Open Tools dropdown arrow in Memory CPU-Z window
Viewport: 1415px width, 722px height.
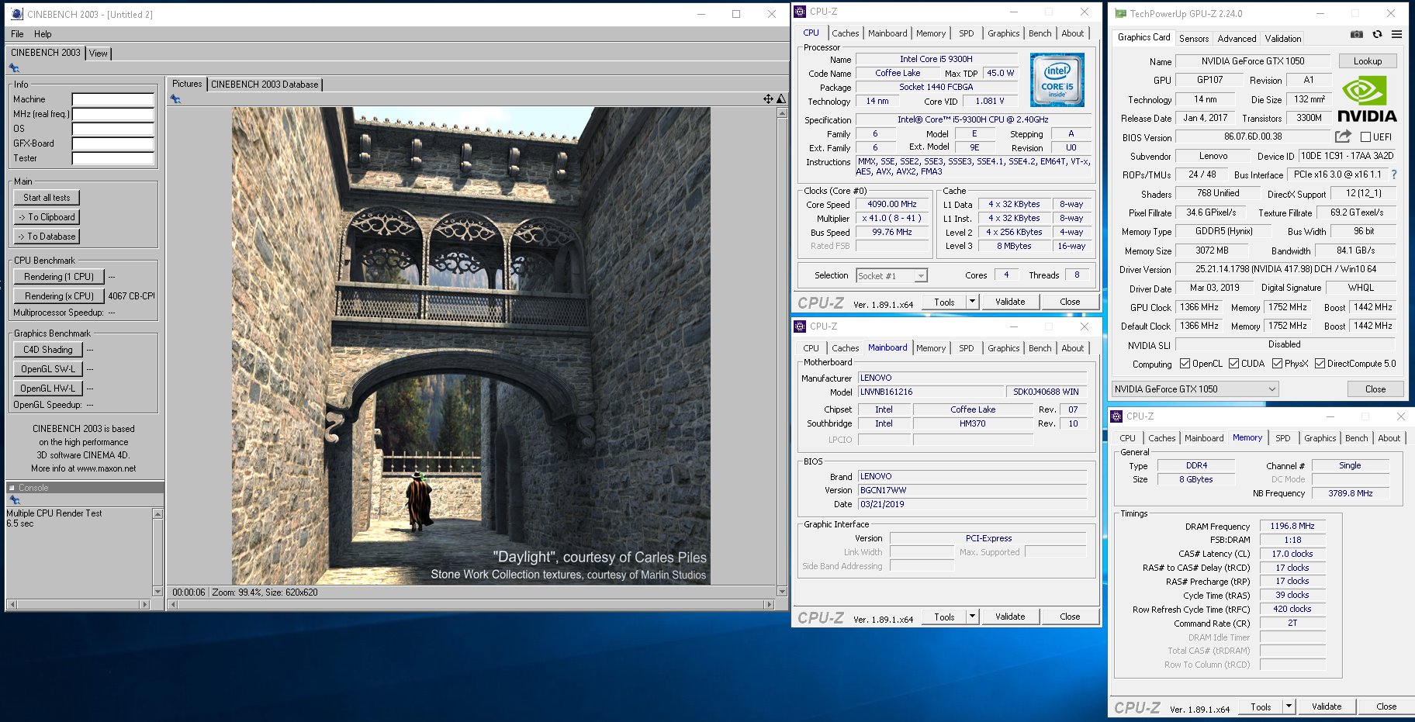pyautogui.click(x=1289, y=706)
